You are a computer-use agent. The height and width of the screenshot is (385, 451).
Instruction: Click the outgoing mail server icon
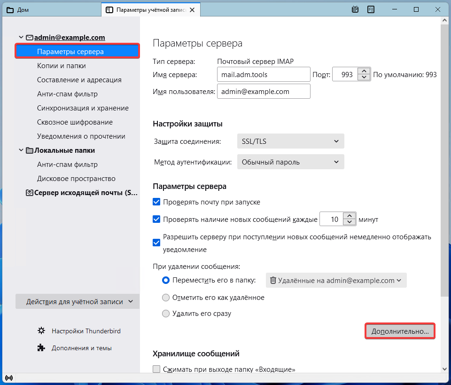(29, 193)
